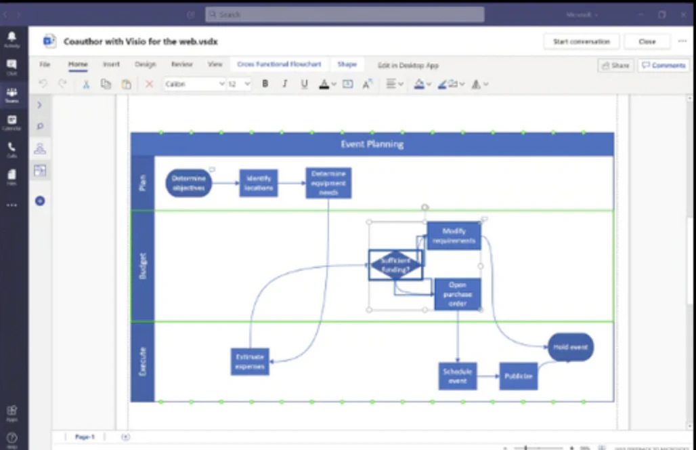The height and width of the screenshot is (450, 696).
Task: Click the Start conversation button
Action: (581, 41)
